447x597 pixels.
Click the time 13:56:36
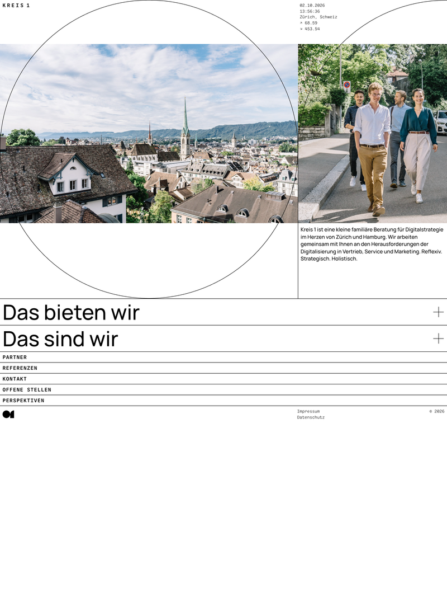tap(310, 11)
